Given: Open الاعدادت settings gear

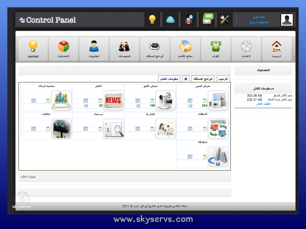Looking at the screenshot, I should click(246, 49).
